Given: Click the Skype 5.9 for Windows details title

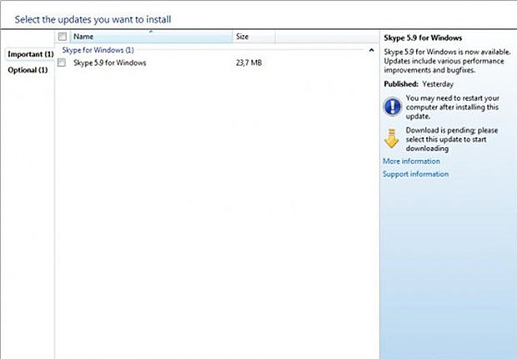Looking at the screenshot, I should (x=423, y=38).
